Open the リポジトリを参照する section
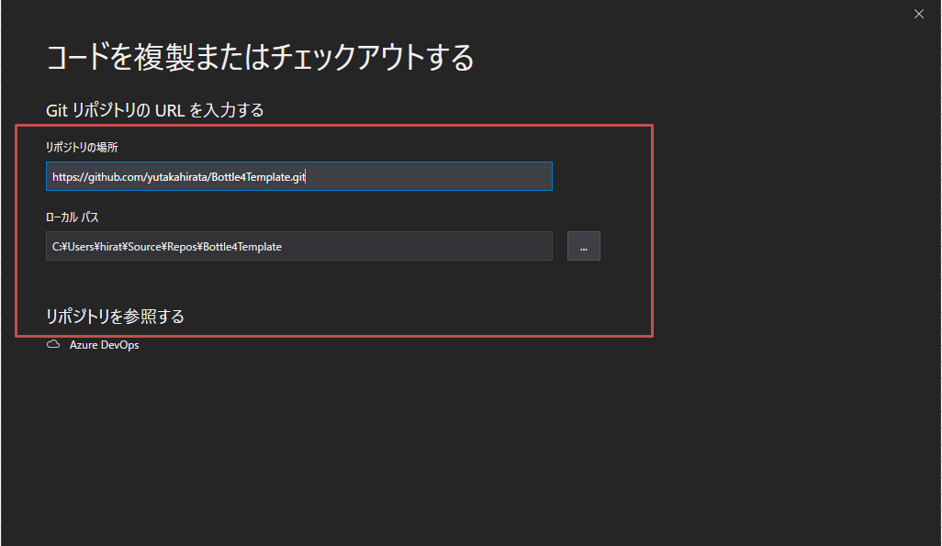 click(x=114, y=316)
